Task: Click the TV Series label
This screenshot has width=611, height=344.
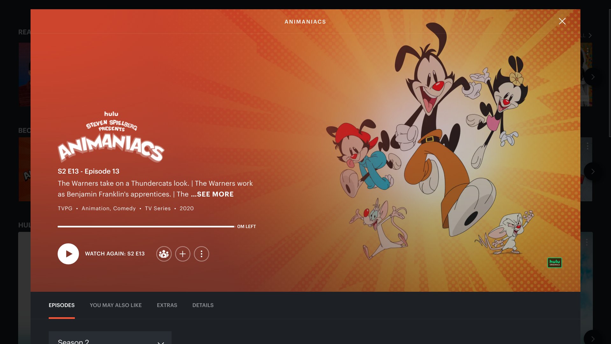Action: click(x=158, y=208)
